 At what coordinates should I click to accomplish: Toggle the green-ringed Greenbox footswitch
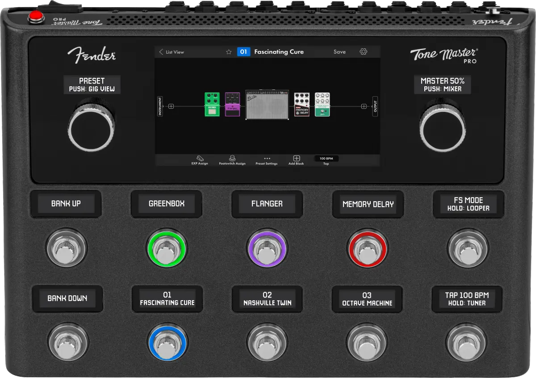coord(167,248)
